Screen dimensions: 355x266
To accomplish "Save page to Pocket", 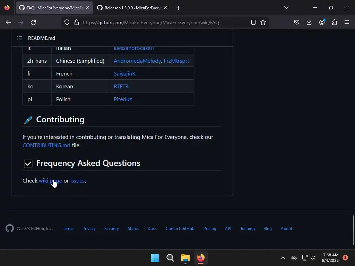I will pyautogui.click(x=297, y=22).
